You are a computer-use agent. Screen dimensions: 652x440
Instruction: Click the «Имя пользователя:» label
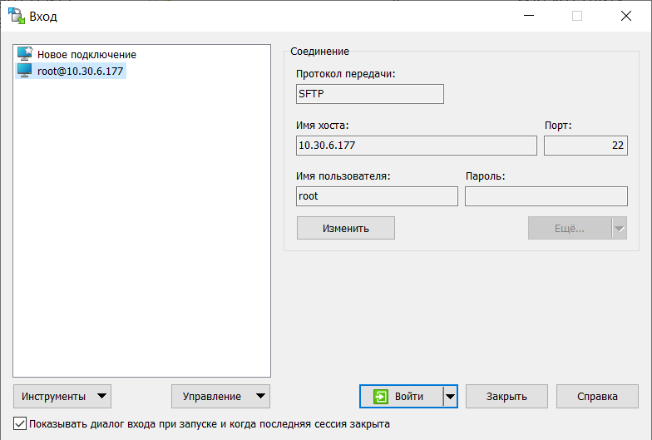(x=343, y=176)
